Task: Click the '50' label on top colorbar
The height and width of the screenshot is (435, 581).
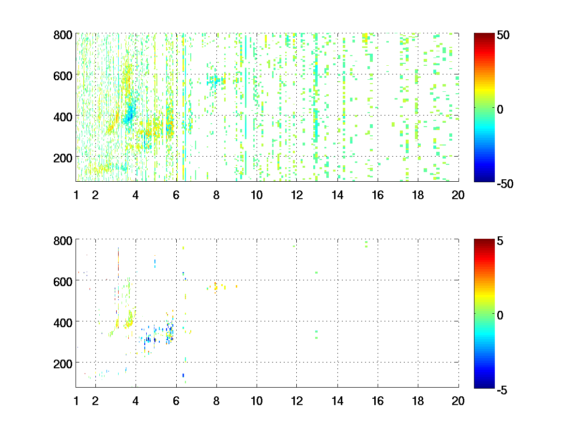Action: coord(503,35)
